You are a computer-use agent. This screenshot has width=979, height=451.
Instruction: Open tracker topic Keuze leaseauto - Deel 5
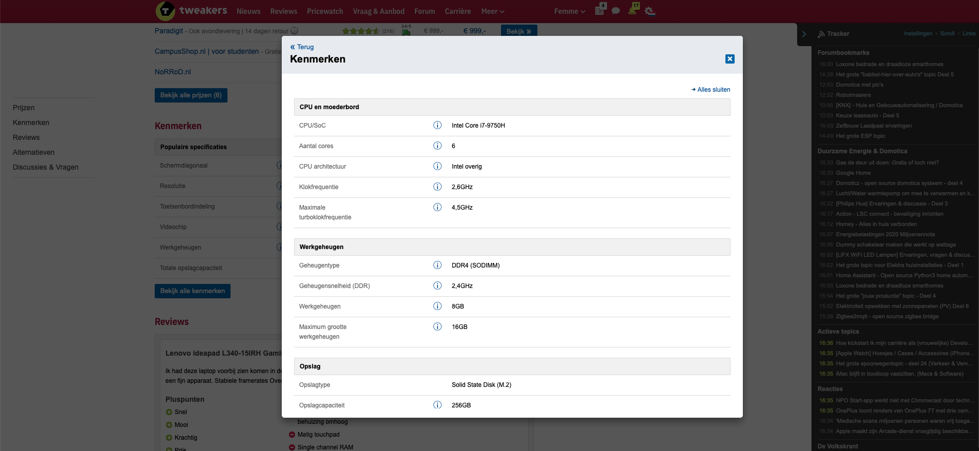click(x=867, y=115)
